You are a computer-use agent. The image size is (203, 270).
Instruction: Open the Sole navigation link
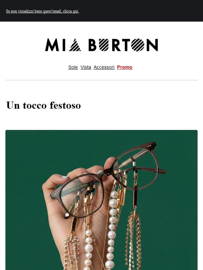[73, 67]
